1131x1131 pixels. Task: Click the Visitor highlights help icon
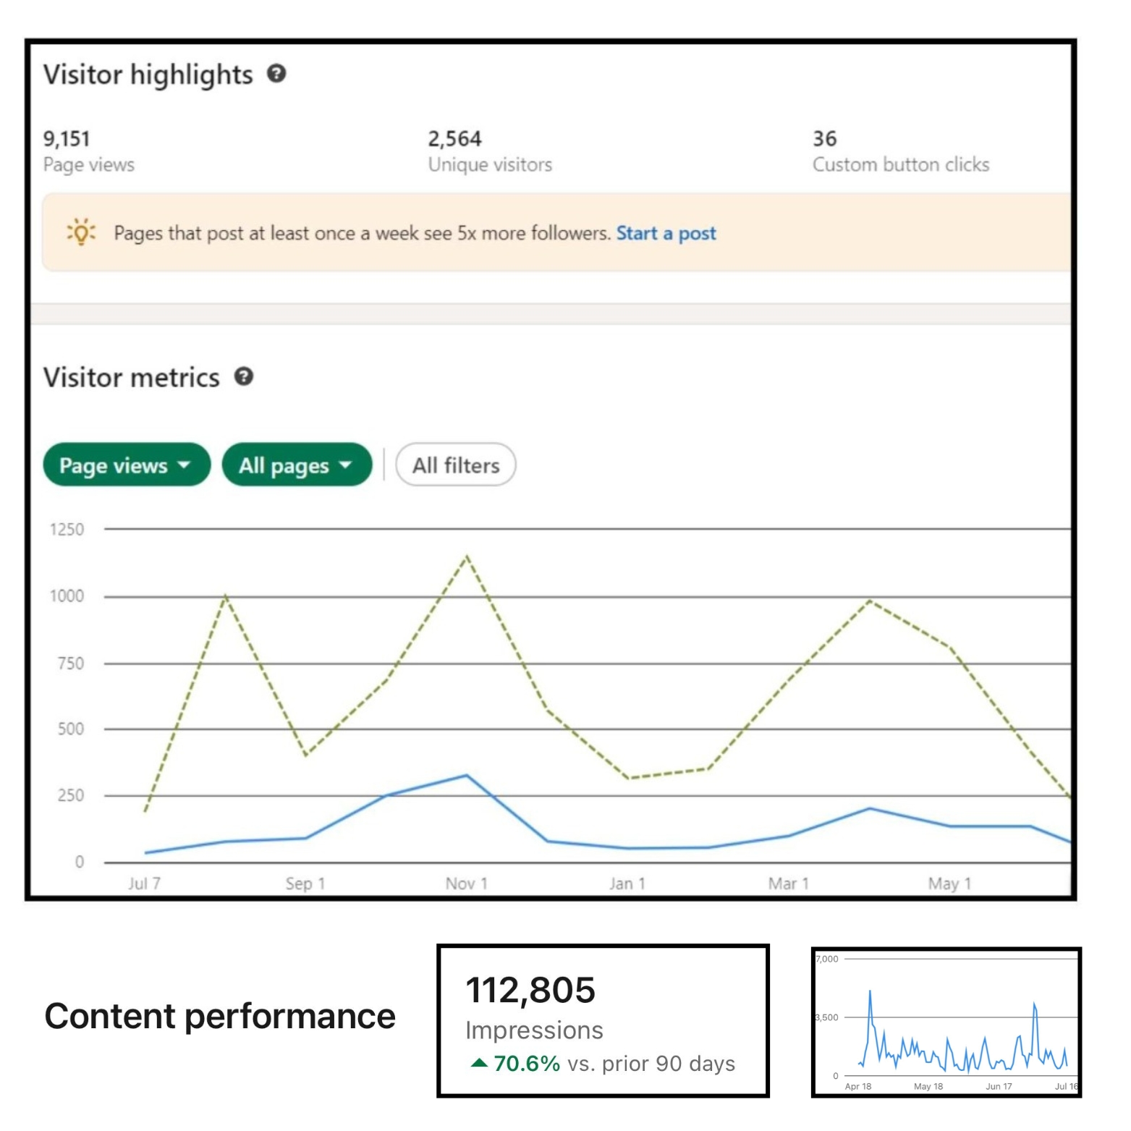point(277,73)
